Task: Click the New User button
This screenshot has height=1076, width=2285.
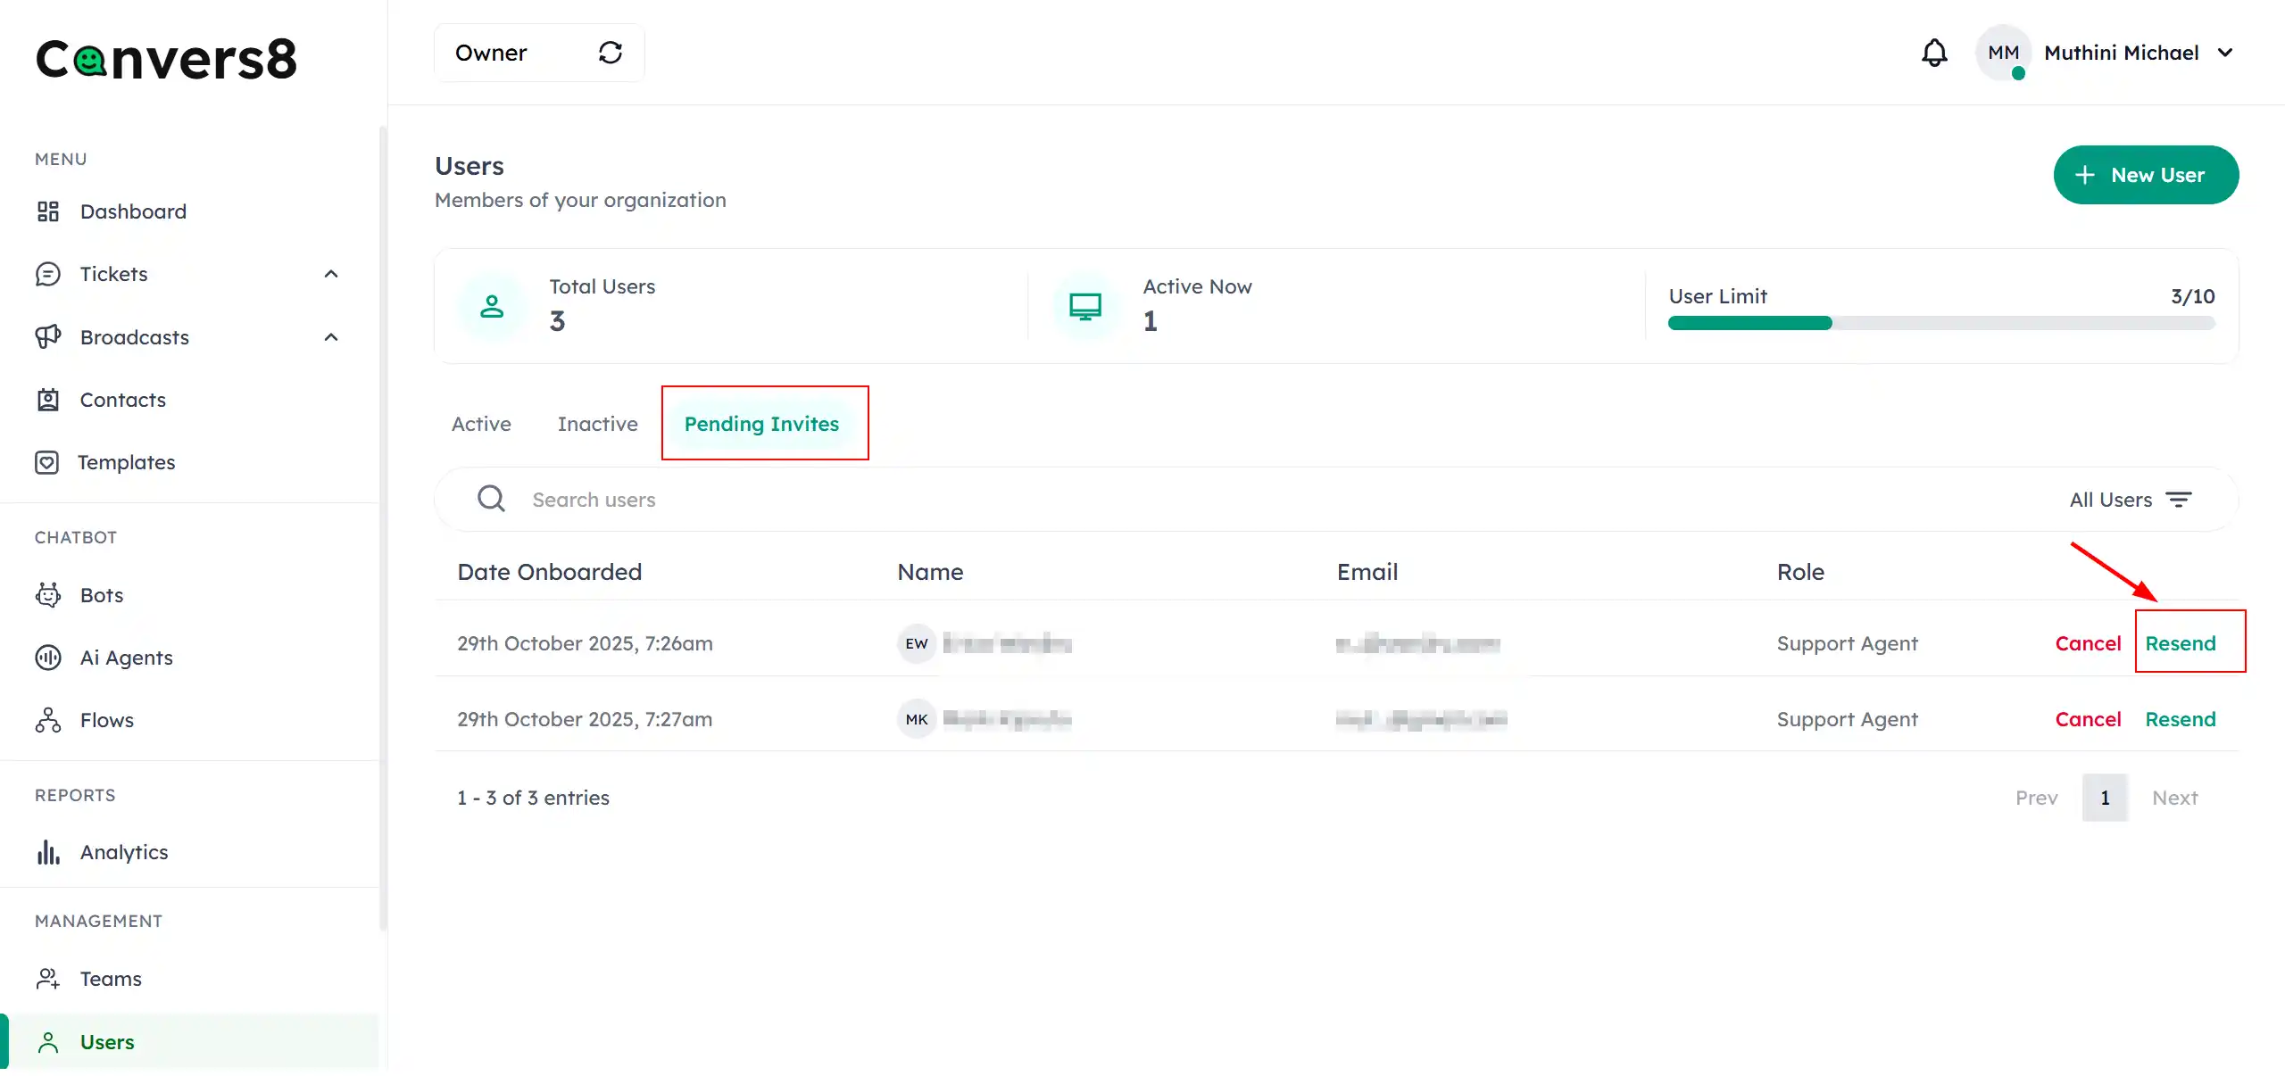Action: tap(2146, 175)
